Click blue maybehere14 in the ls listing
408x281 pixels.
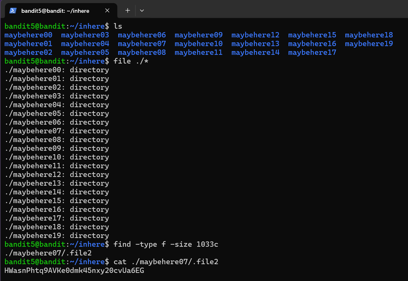[x=255, y=52]
